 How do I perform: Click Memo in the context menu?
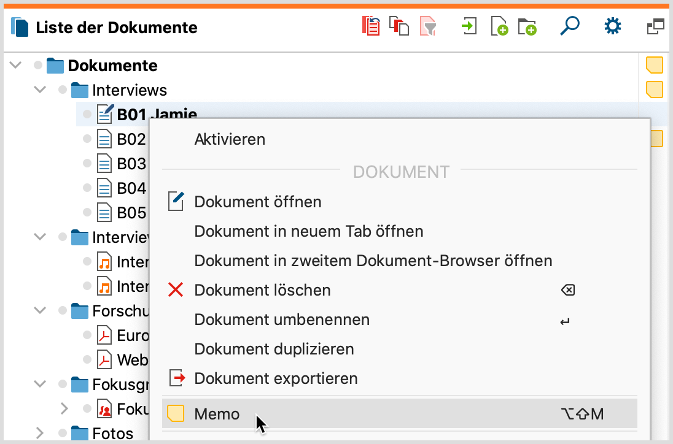click(x=399, y=413)
